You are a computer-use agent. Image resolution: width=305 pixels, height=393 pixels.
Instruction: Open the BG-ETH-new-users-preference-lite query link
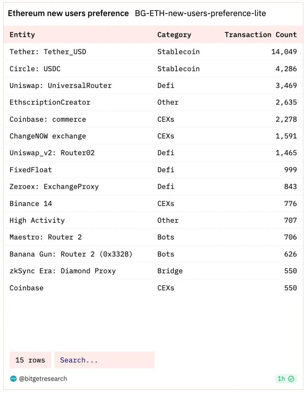click(x=200, y=14)
